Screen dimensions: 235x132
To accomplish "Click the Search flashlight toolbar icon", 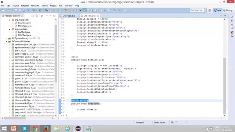I will 73,10.
